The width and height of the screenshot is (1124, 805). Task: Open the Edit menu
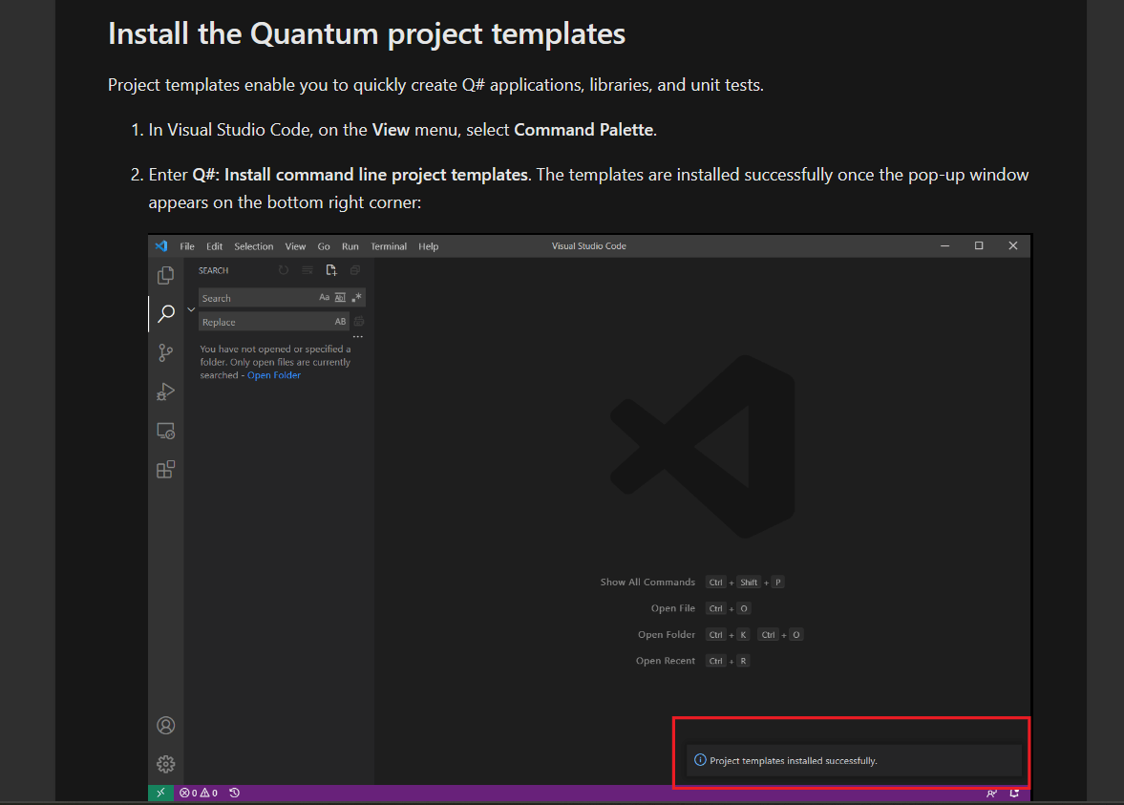click(x=214, y=246)
